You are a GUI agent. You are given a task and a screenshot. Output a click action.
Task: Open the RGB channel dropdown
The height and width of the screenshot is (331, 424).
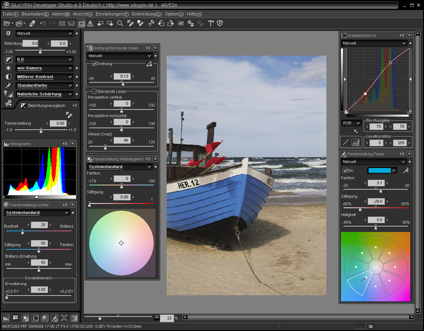(351, 123)
